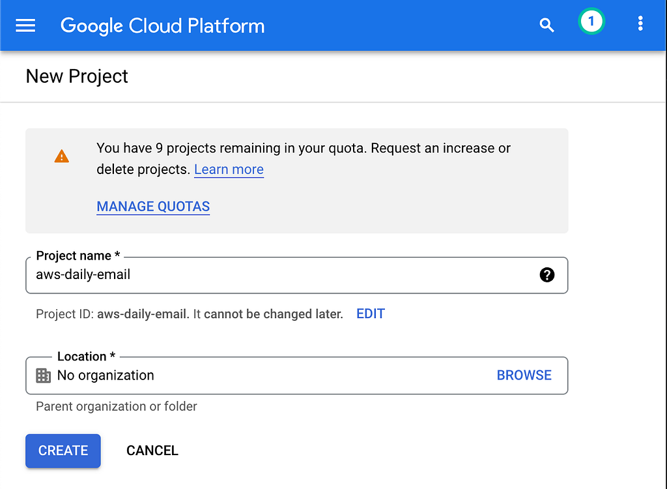Click the Google Cloud Platform title
Image resolution: width=667 pixels, height=489 pixels.
coord(162,25)
